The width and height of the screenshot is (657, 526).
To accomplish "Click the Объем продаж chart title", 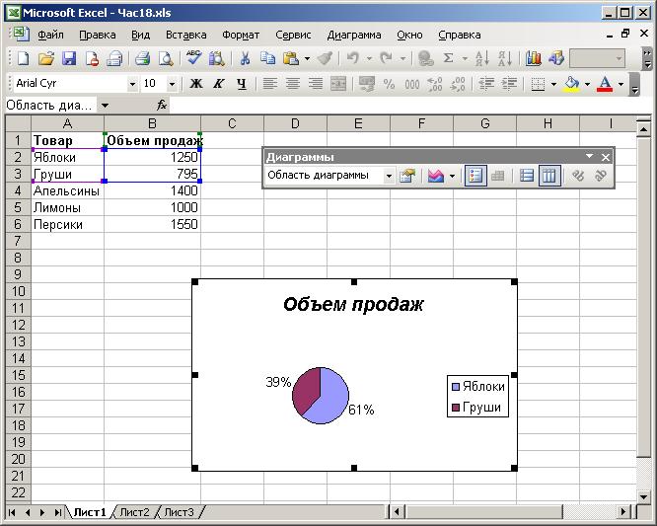I will (353, 304).
